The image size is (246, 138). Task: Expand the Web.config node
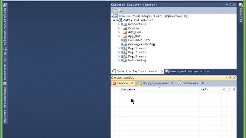pyautogui.click(x=119, y=60)
